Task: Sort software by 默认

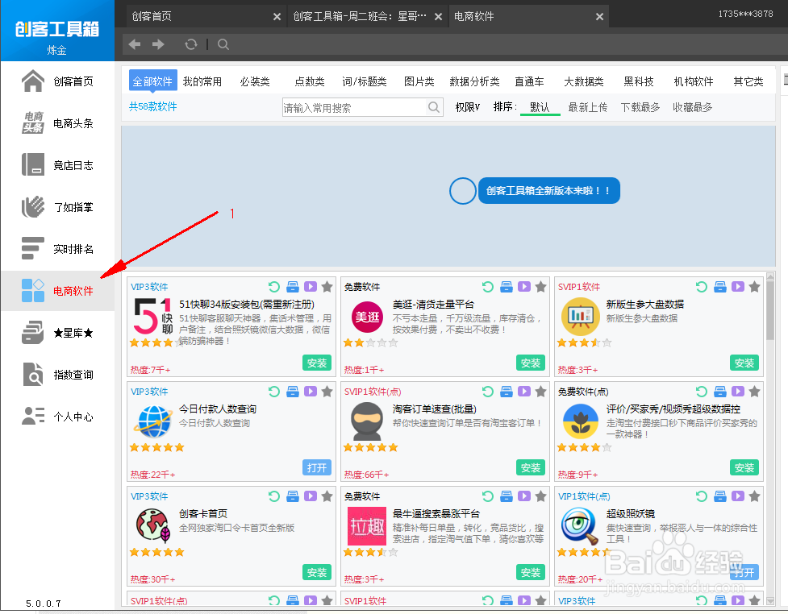Action: 540,107
